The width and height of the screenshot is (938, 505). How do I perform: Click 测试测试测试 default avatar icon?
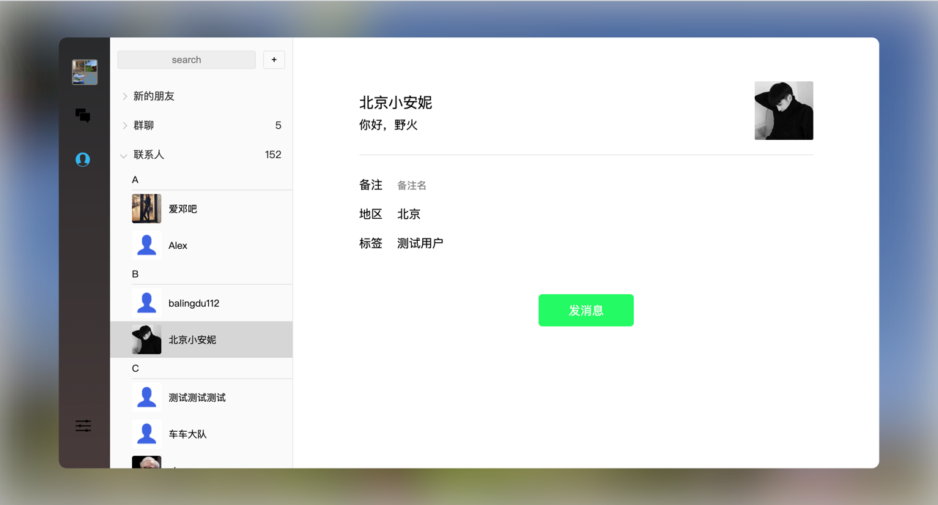pos(147,397)
